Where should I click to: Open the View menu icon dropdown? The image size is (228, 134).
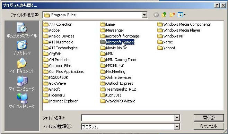click(182, 15)
